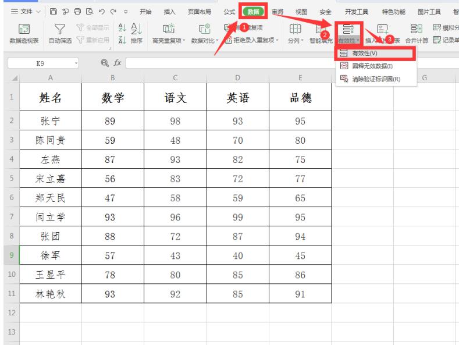The image size is (459, 345).
Task: Choose 有效性(V) from the dropdown menu
Action: click(376, 54)
